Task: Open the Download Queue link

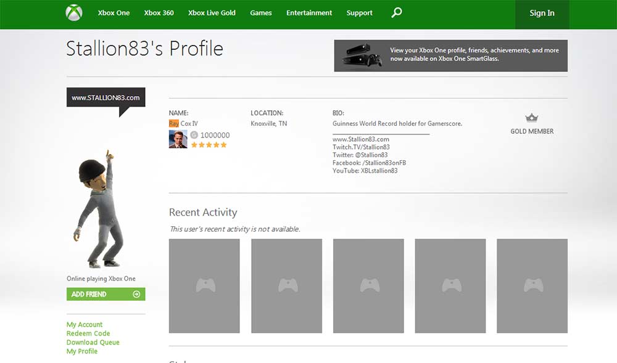Action: tap(93, 342)
